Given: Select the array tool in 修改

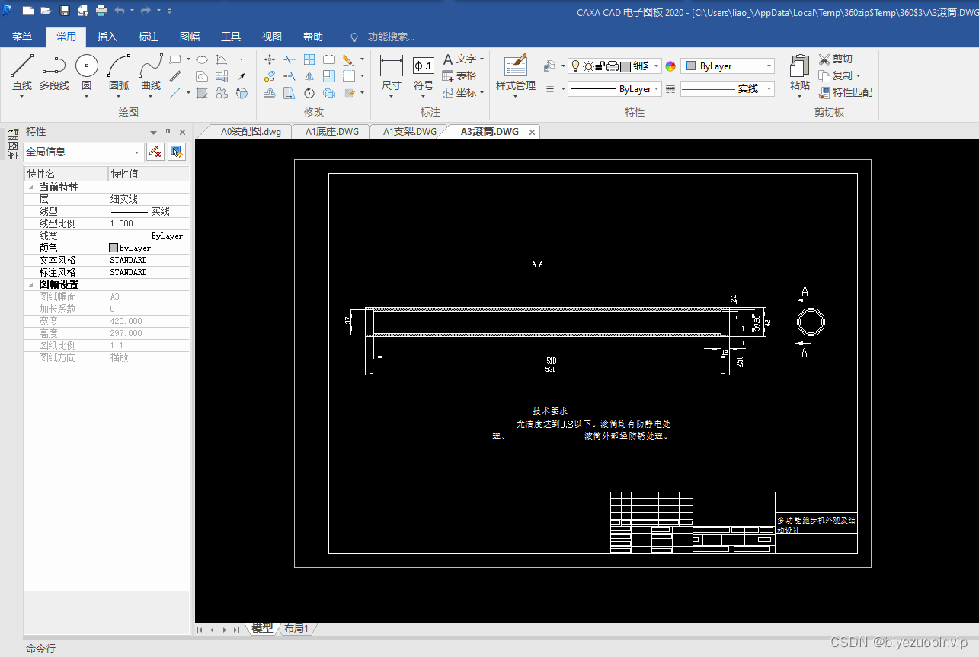Looking at the screenshot, I should (x=309, y=59).
